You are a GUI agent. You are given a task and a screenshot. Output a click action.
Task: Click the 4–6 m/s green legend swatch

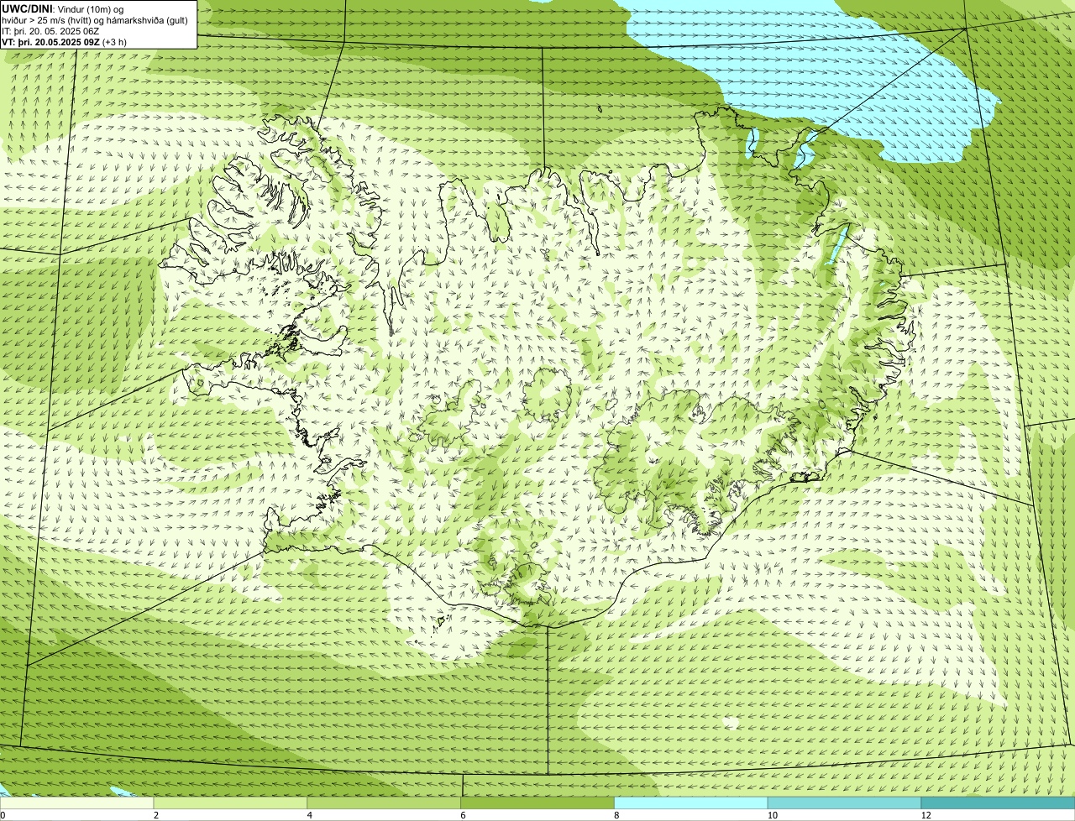click(x=385, y=803)
